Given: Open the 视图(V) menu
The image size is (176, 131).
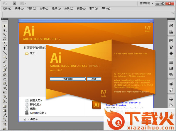Looking at the screenshot, I should pos(81,8).
